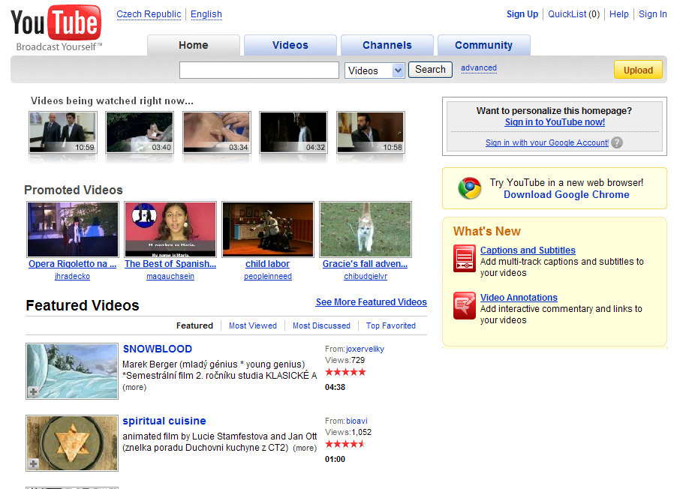The height and width of the screenshot is (489, 677).
Task: Click Sign In at top right
Action: coord(653,14)
